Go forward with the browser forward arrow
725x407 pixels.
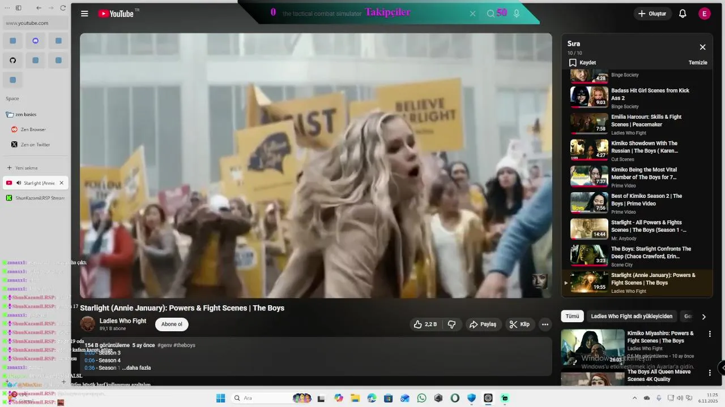coord(51,8)
